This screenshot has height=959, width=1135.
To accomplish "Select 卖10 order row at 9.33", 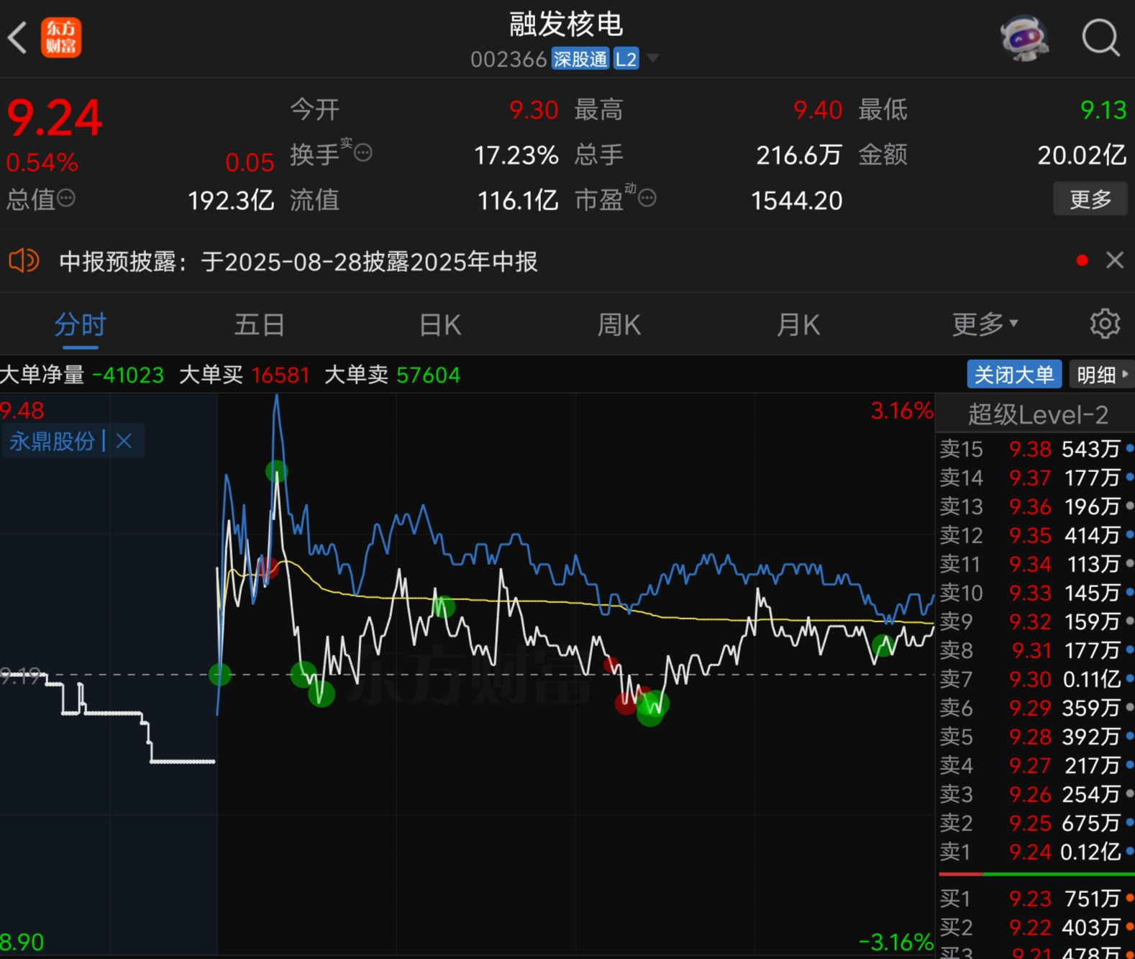I will pos(1036,593).
